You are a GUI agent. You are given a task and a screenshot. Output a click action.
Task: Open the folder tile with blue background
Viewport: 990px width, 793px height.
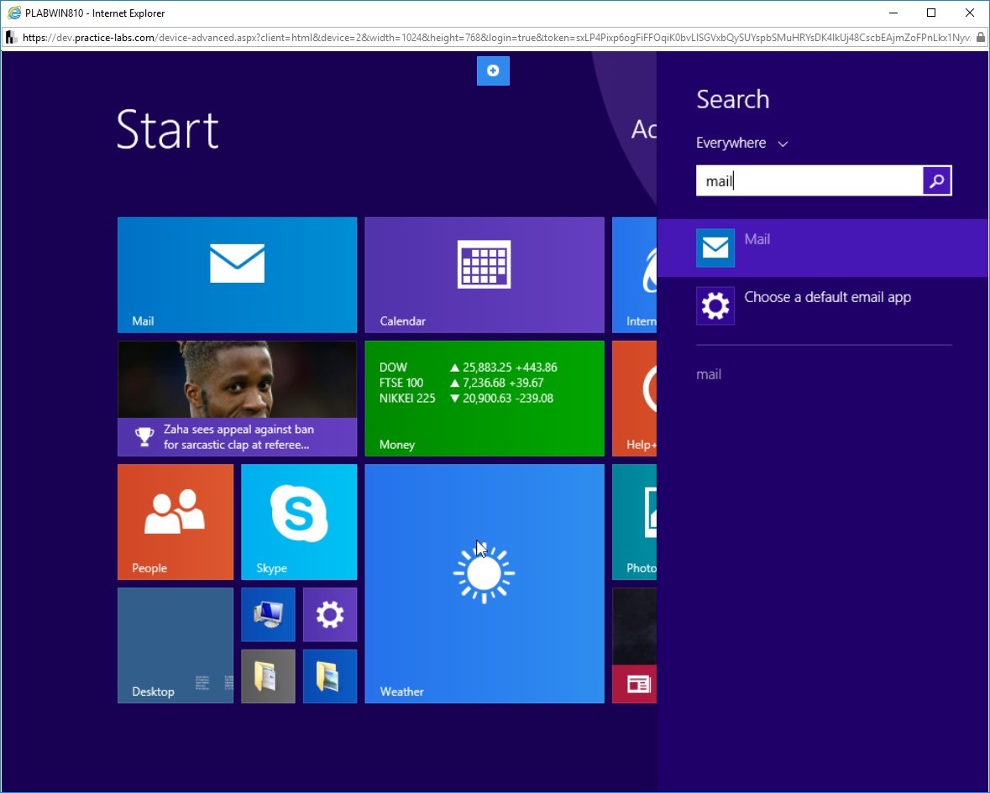[329, 676]
